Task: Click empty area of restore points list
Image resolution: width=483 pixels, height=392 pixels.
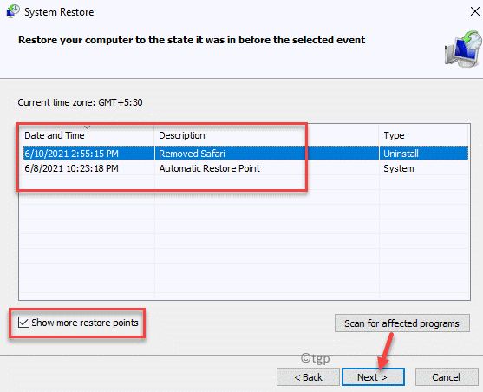Action: pyautogui.click(x=245, y=246)
